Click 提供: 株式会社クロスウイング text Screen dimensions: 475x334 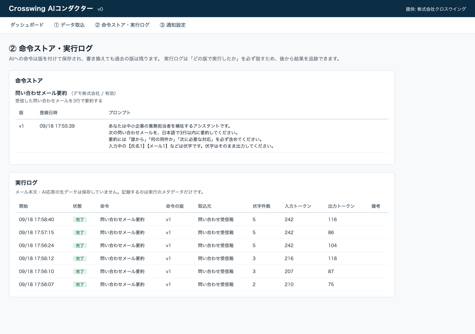click(436, 9)
